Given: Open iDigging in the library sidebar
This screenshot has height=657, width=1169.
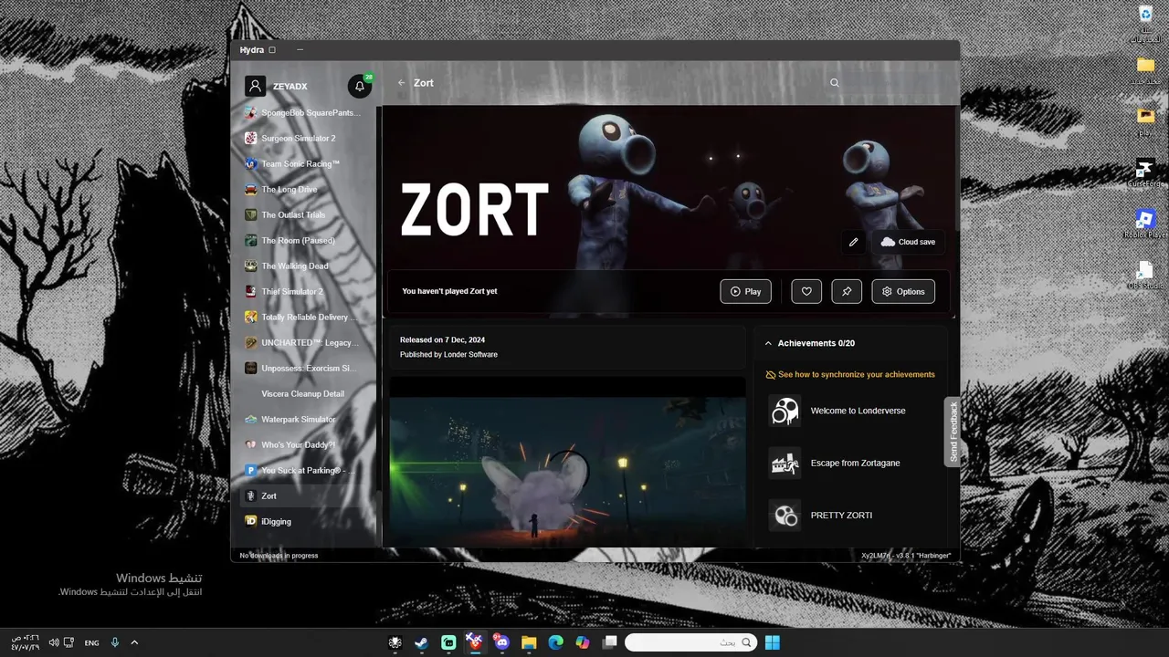Looking at the screenshot, I should coord(305,521).
